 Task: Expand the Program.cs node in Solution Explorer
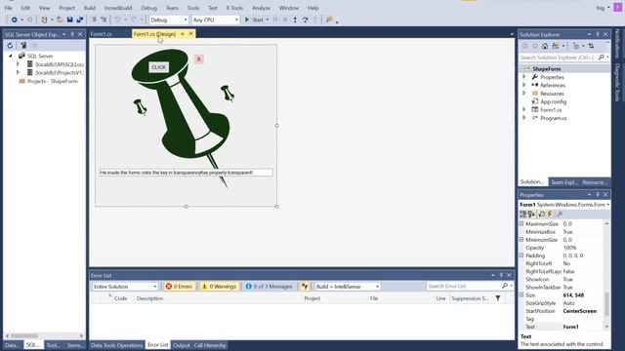pyautogui.click(x=524, y=118)
